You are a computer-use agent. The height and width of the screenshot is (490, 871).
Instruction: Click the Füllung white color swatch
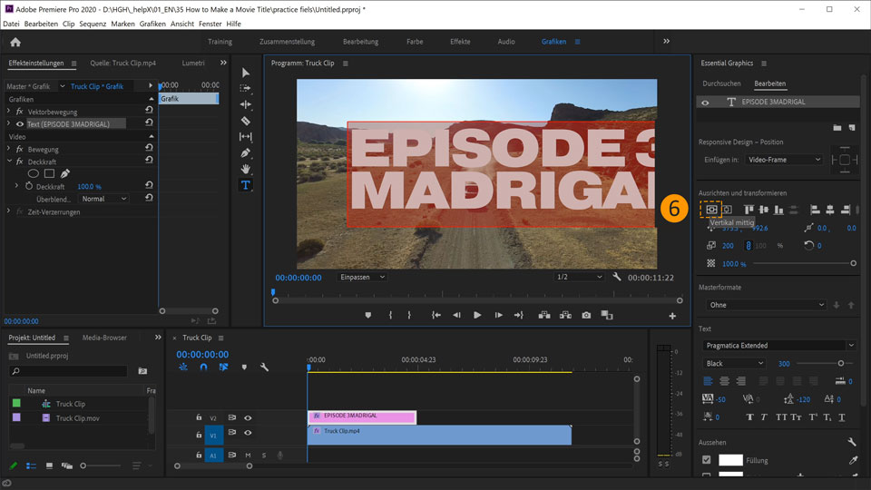(x=730, y=460)
